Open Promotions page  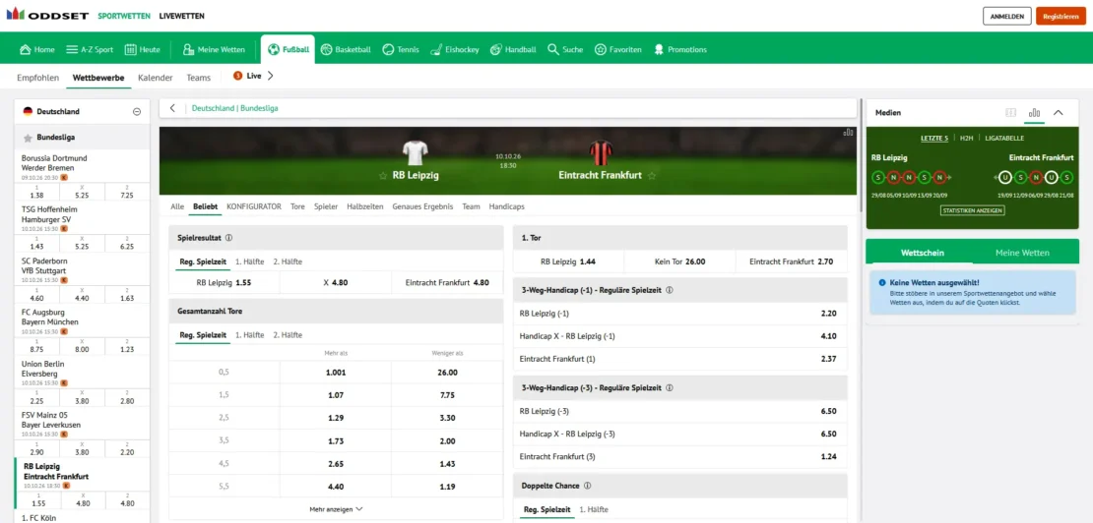pyautogui.click(x=679, y=49)
